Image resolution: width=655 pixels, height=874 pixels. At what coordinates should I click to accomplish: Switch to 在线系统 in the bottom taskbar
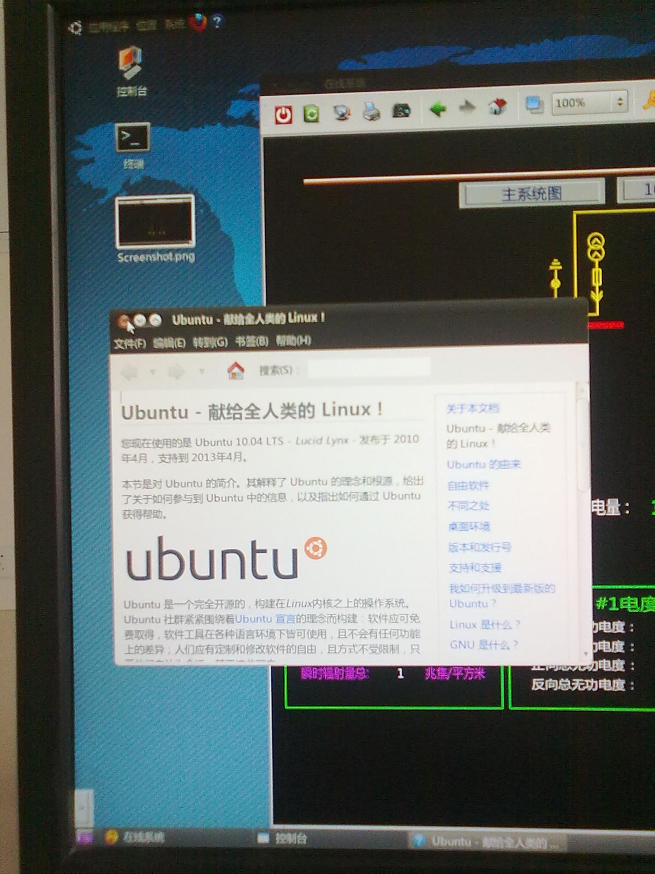(134, 837)
